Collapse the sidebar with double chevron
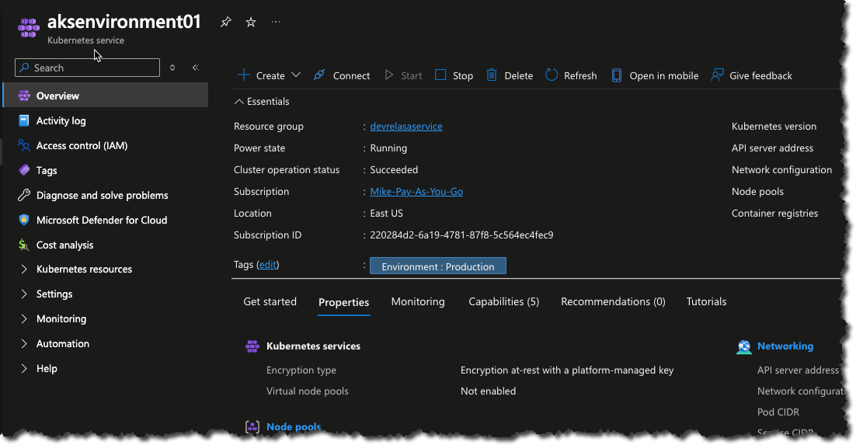The image size is (856, 445). (196, 67)
